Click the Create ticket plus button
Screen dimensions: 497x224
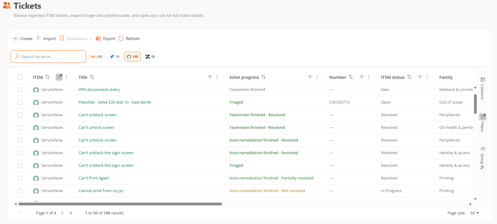click(x=23, y=39)
